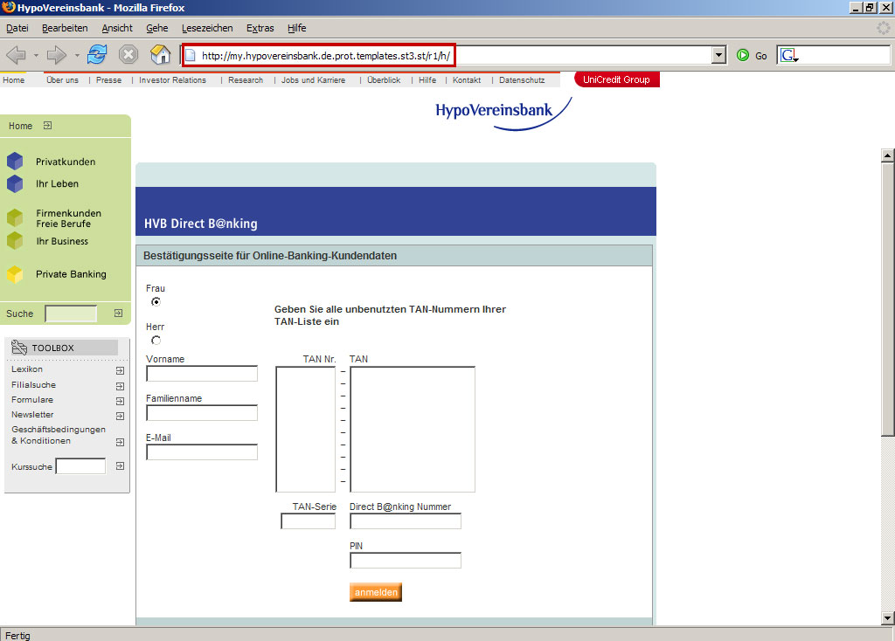Open the Research link
Image resolution: width=895 pixels, height=641 pixels.
click(x=246, y=79)
